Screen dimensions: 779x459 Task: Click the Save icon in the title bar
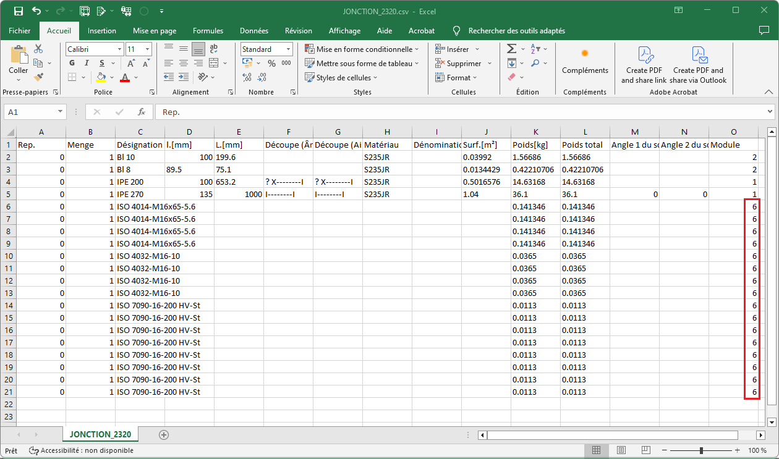coord(19,11)
